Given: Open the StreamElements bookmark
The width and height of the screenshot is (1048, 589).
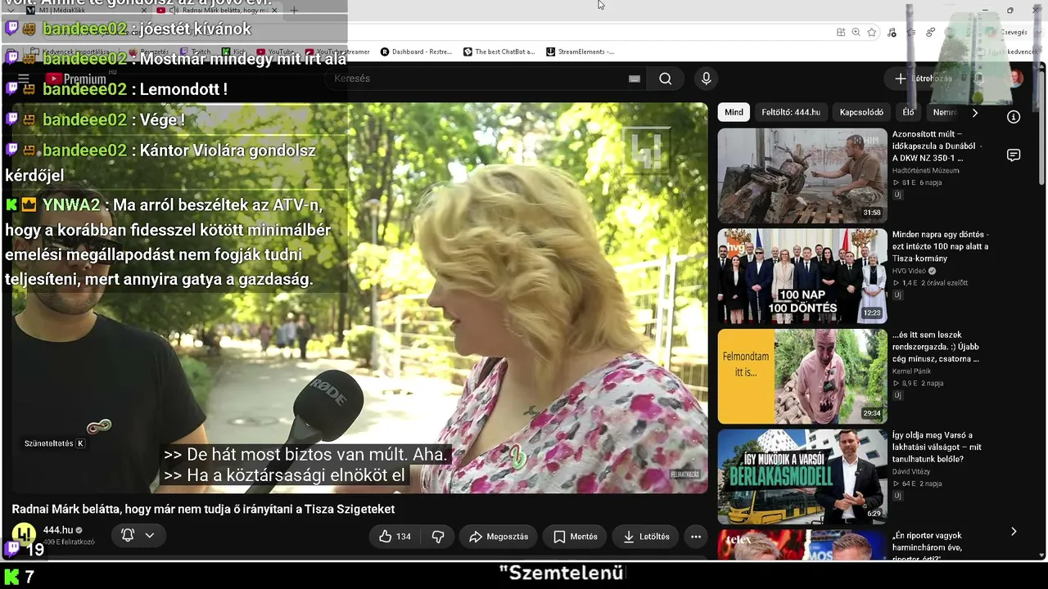Looking at the screenshot, I should (580, 52).
